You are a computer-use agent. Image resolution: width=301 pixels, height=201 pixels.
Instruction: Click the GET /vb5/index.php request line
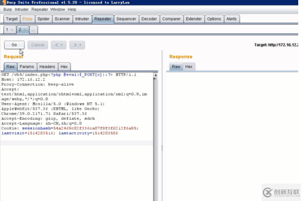tap(69, 74)
